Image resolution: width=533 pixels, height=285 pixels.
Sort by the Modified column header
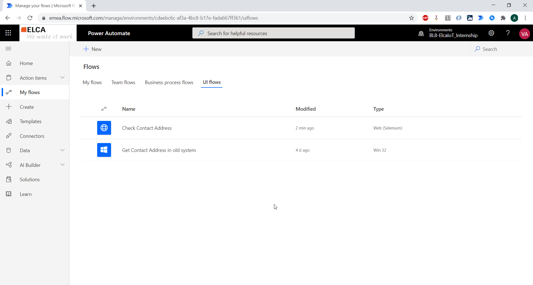click(x=306, y=109)
